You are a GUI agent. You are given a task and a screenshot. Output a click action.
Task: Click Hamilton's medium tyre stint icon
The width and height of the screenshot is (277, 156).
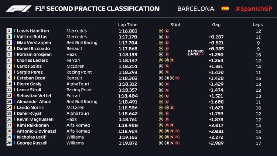tap(161, 31)
